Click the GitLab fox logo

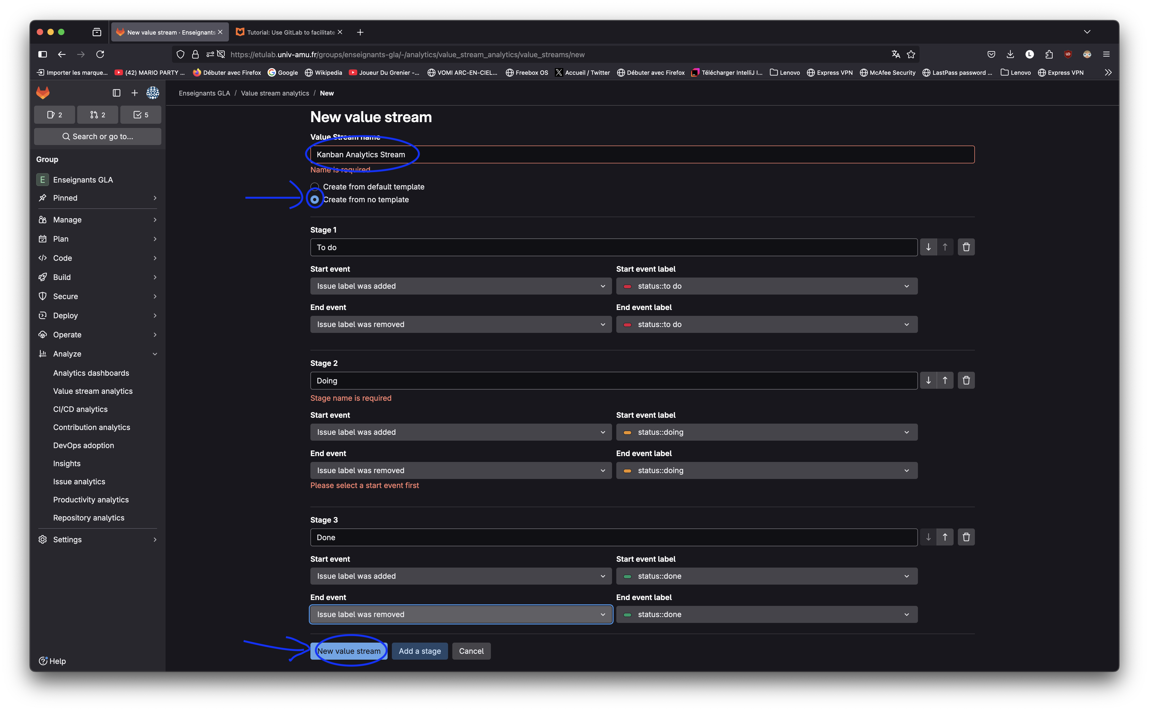pyautogui.click(x=43, y=93)
